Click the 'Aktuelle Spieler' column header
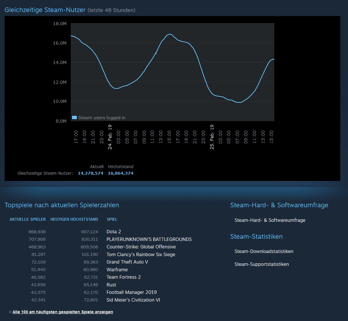This screenshot has width=348, height=321. [28, 219]
